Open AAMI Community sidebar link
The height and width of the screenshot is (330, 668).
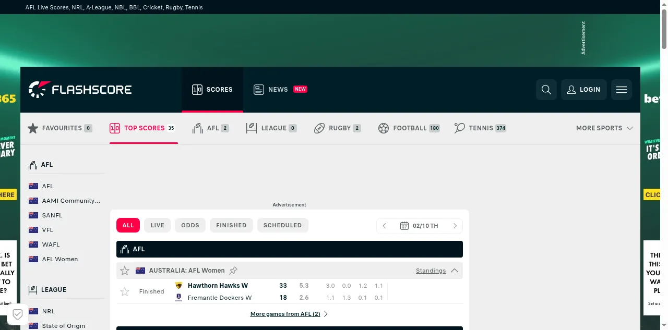click(71, 201)
